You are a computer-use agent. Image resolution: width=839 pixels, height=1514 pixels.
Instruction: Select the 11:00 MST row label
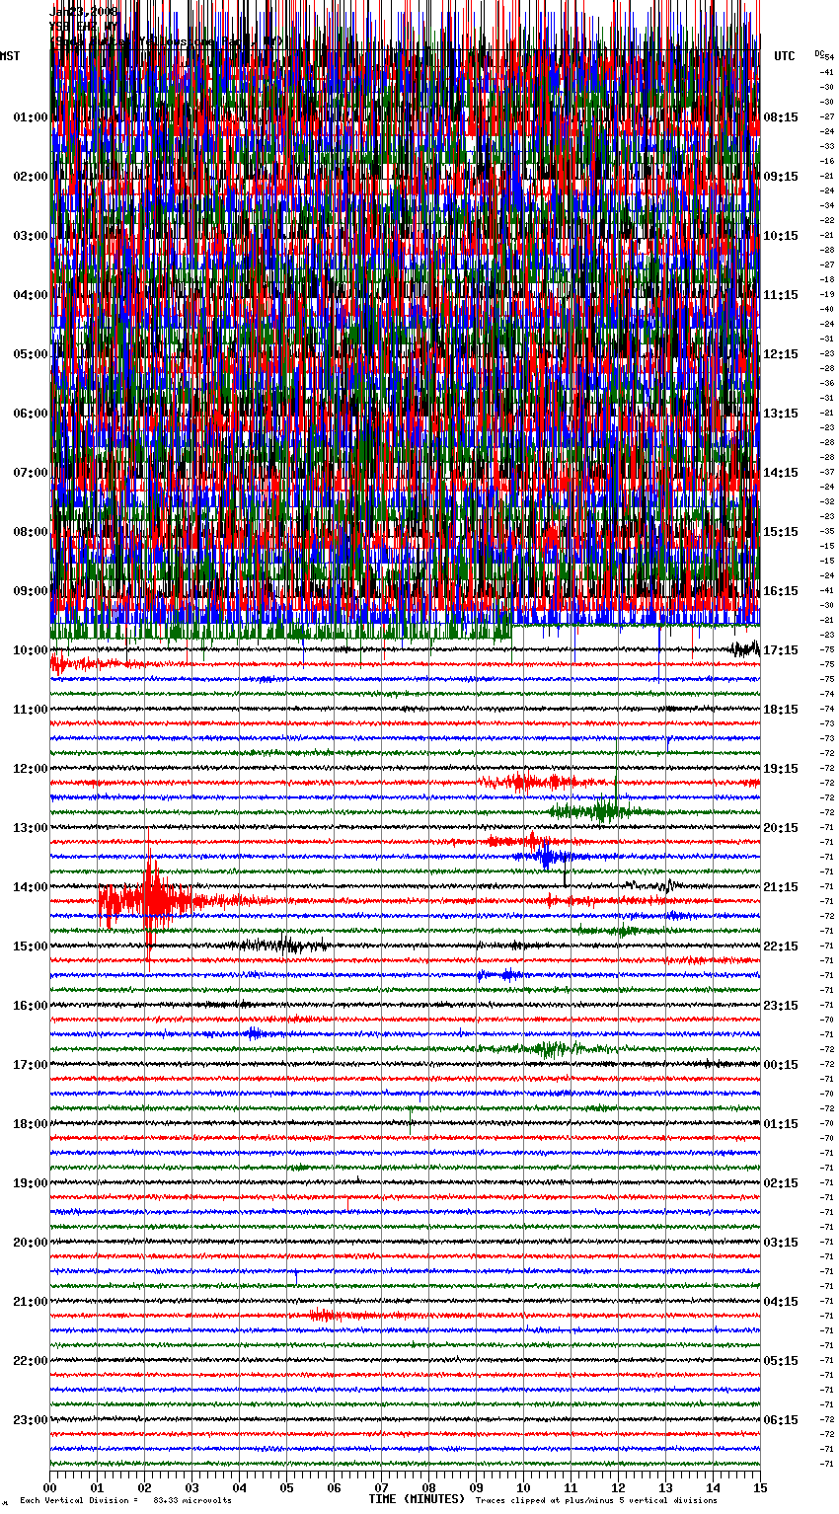tap(31, 710)
